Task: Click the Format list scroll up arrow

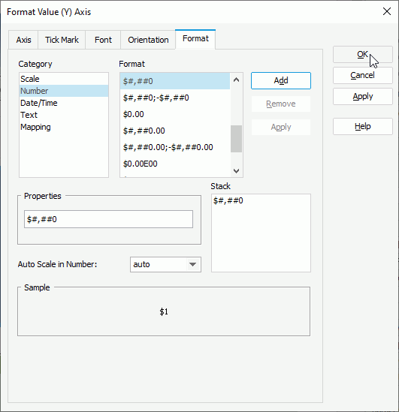Action: pos(236,80)
